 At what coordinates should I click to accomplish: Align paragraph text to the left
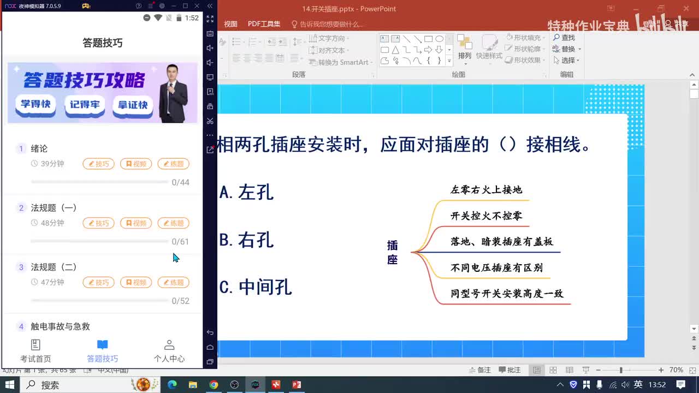236,58
